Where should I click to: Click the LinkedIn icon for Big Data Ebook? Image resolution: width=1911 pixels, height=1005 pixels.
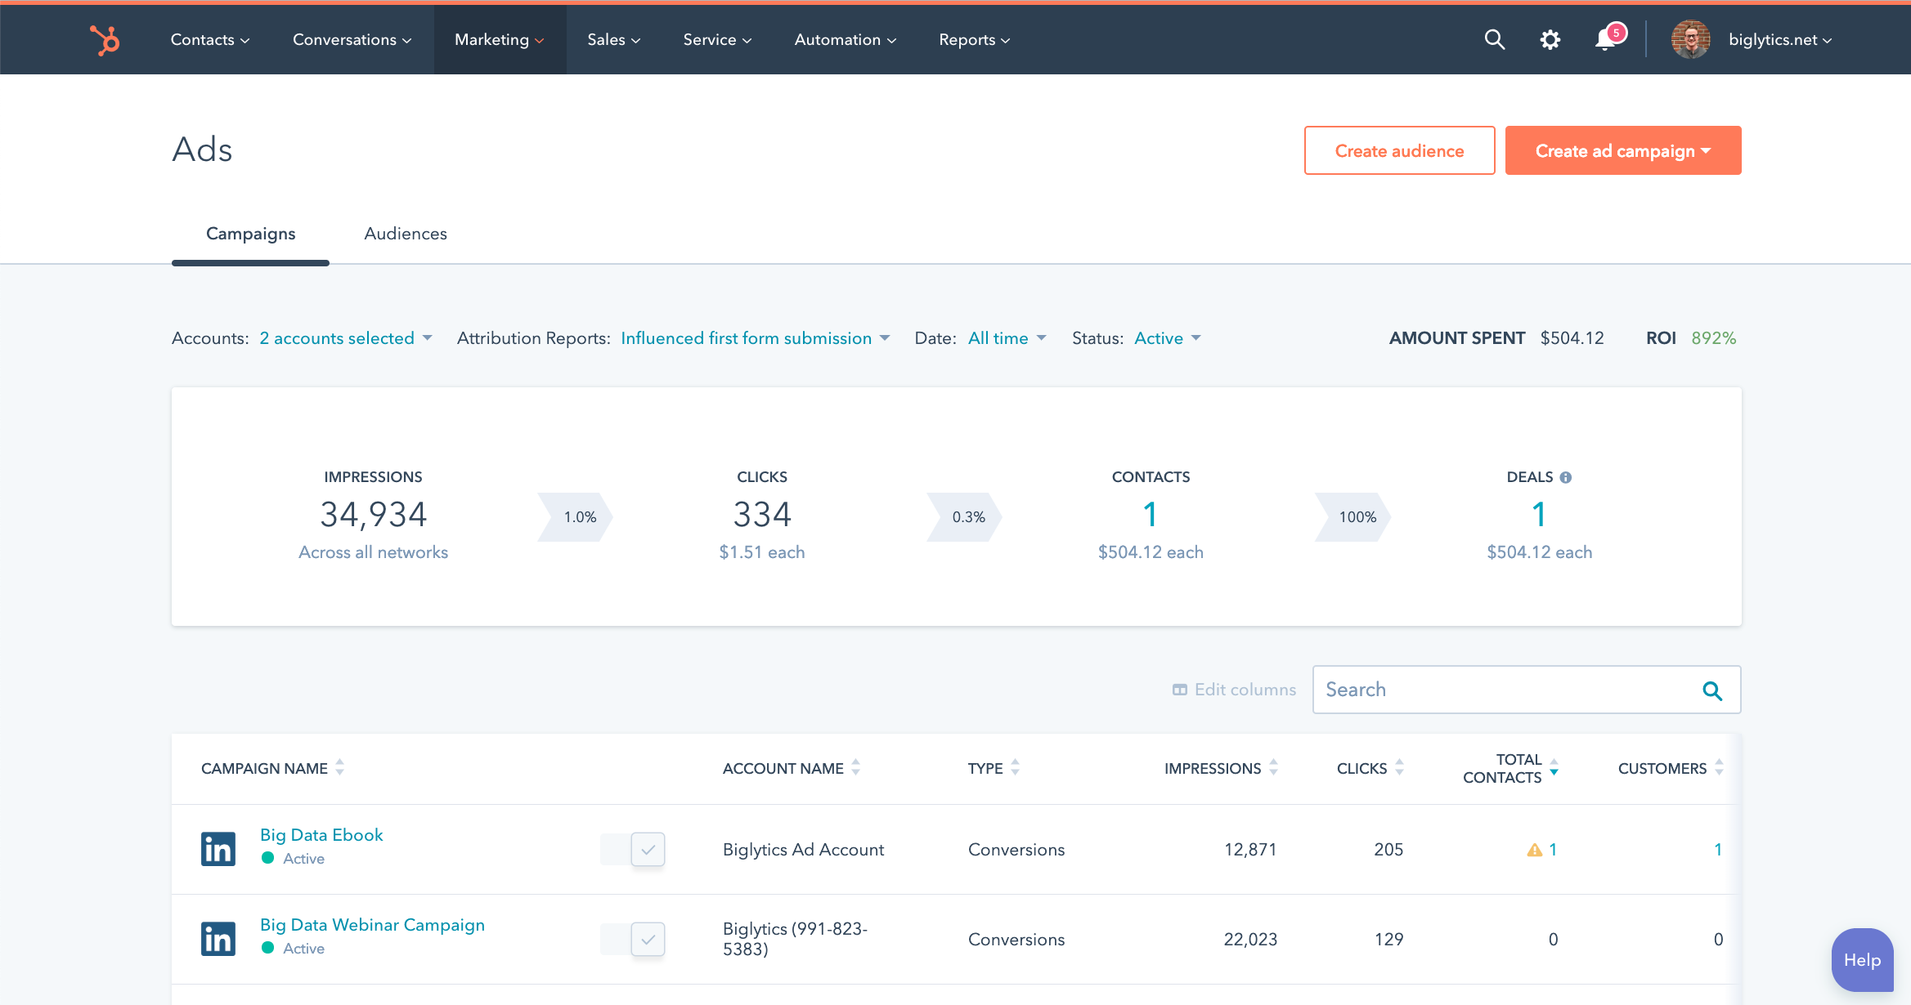[218, 849]
